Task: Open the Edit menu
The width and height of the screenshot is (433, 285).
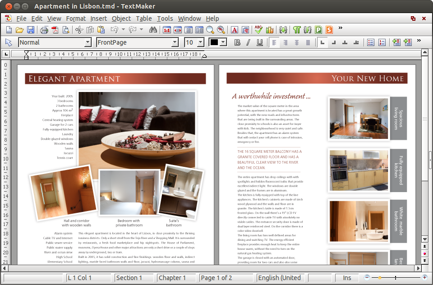Action: 37,18
